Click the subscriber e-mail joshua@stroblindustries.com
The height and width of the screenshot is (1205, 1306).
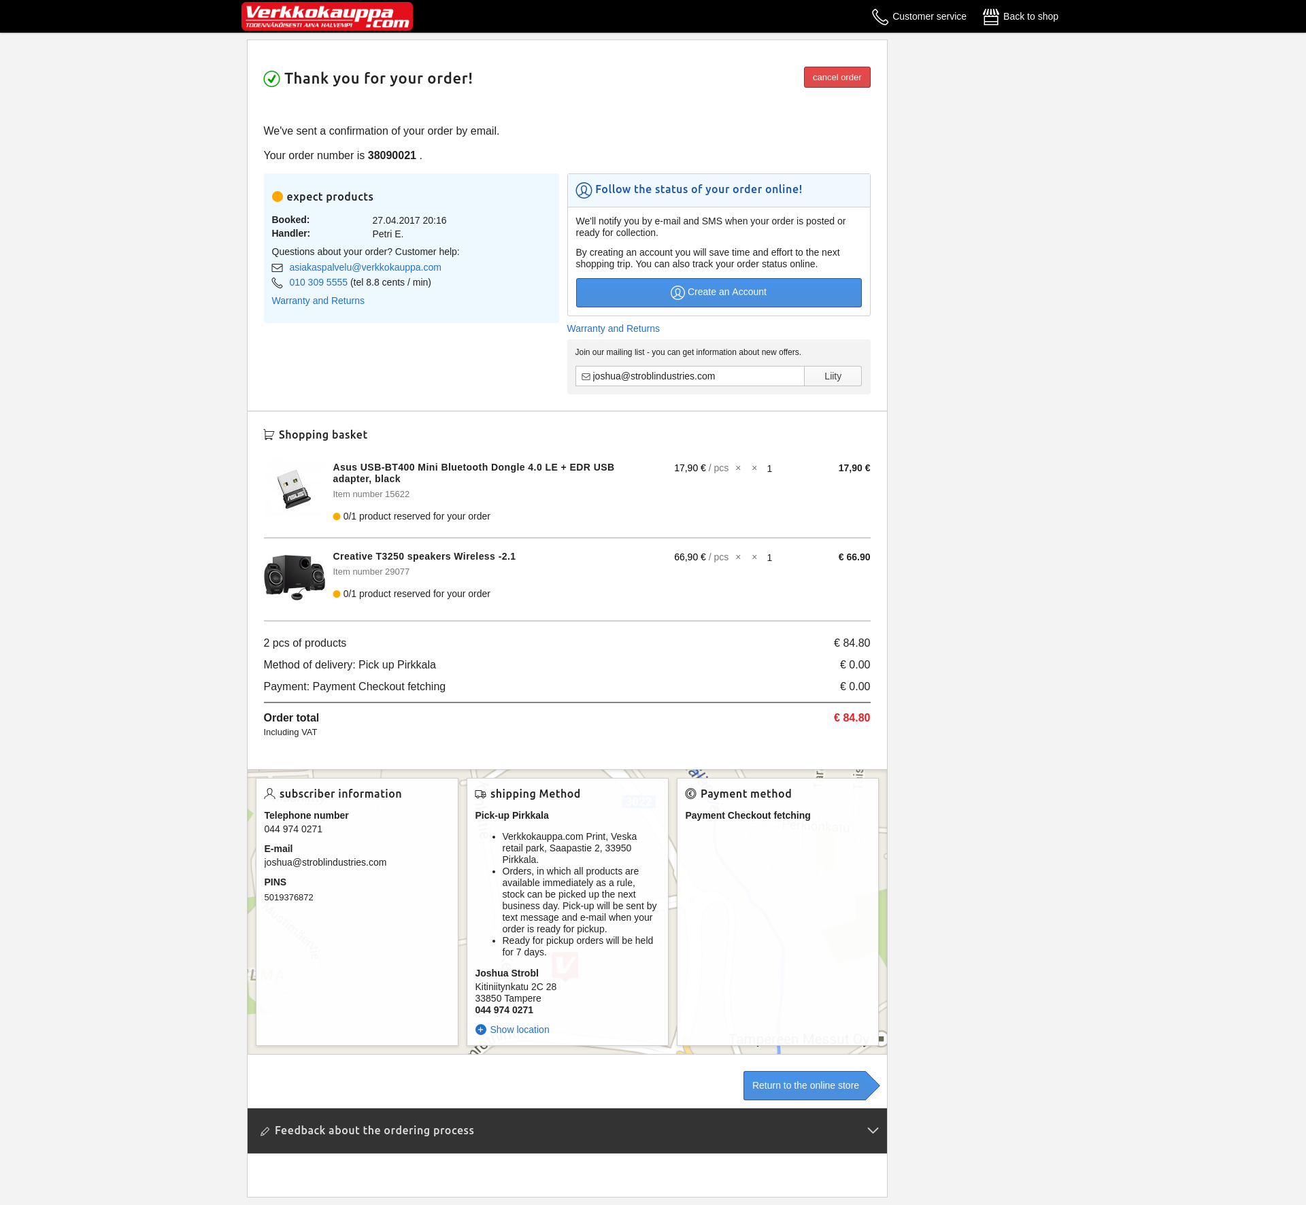pos(325,862)
